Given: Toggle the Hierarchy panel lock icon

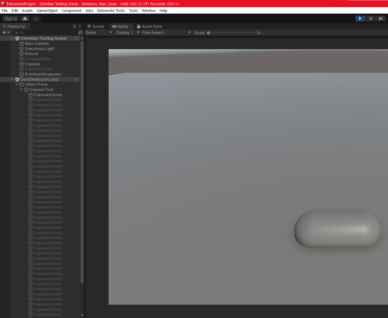Looking at the screenshot, I should [74, 26].
